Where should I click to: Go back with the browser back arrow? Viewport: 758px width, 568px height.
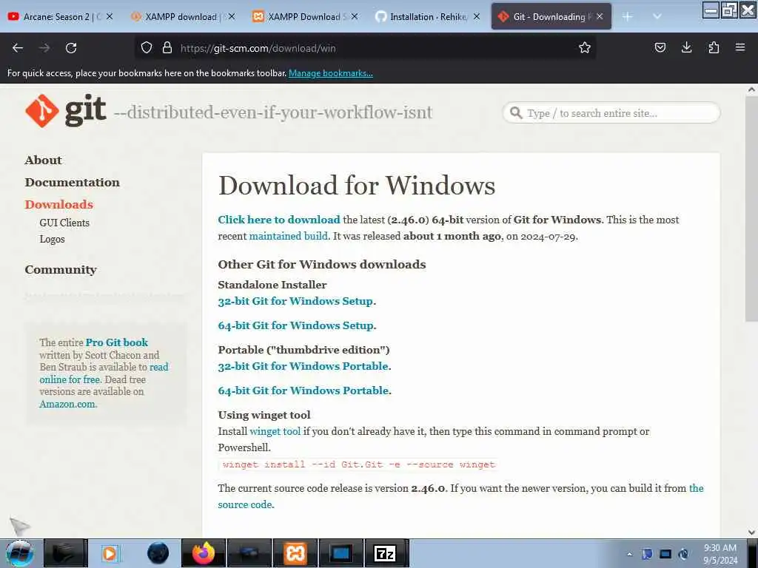point(18,48)
